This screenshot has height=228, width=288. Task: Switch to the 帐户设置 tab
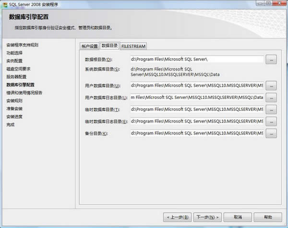pos(89,46)
